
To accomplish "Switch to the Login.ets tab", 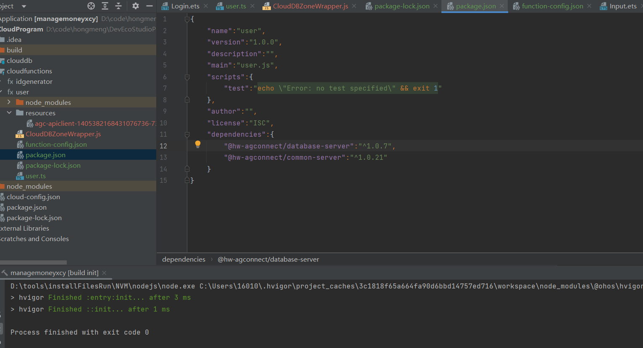I will point(185,6).
